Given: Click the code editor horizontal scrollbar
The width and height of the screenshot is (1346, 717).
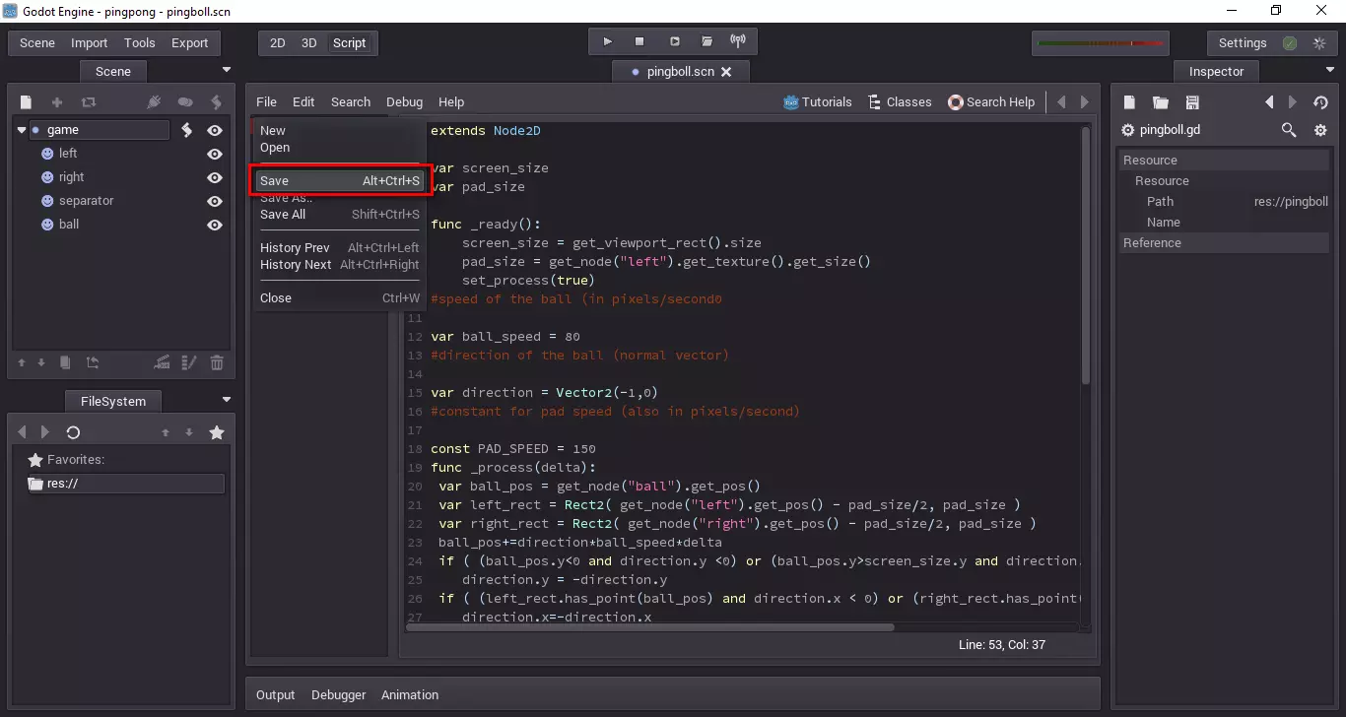Looking at the screenshot, I should point(650,626).
